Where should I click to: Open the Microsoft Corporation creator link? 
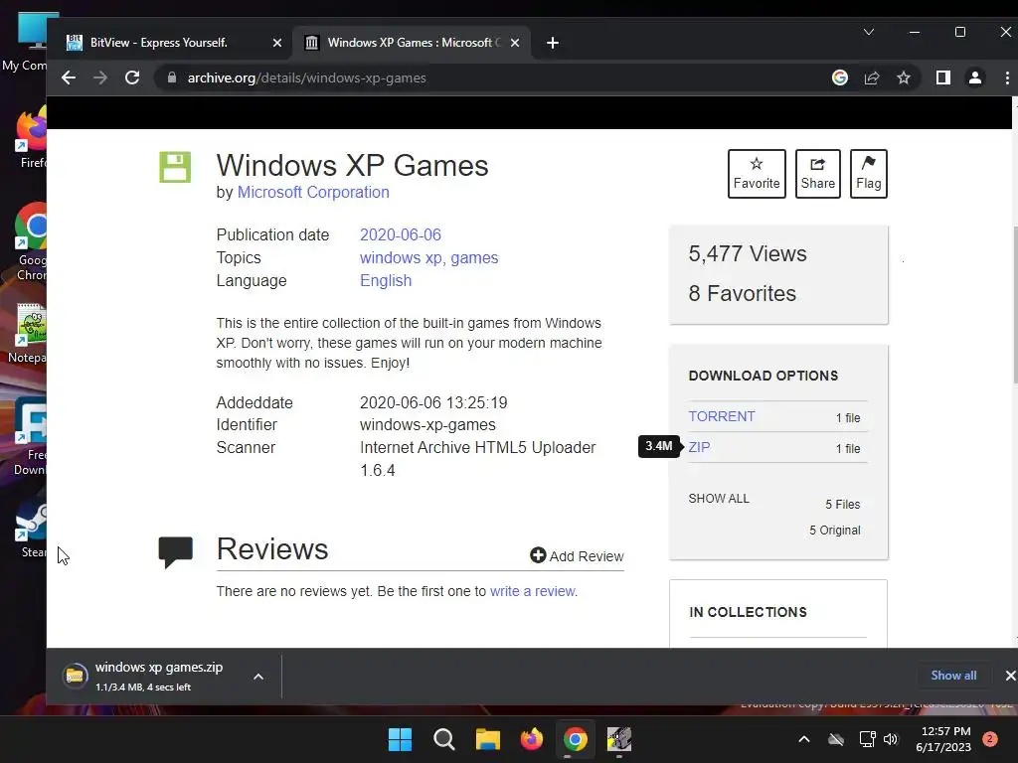(x=313, y=193)
